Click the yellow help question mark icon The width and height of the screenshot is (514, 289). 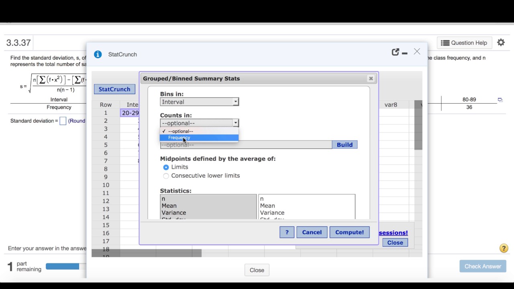point(504,248)
